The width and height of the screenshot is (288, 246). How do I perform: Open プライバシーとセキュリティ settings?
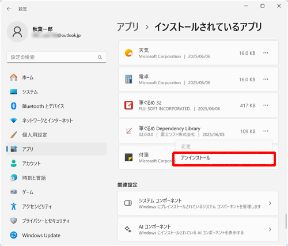56,221
